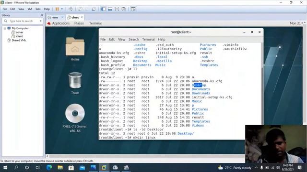
Task: Close the root@client terminal window
Action: coord(260,32)
